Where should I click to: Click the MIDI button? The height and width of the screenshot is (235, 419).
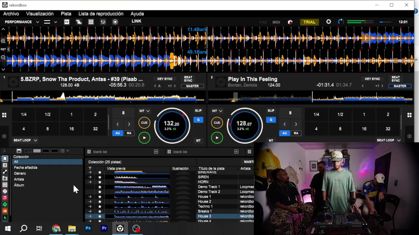pyautogui.click(x=276, y=22)
